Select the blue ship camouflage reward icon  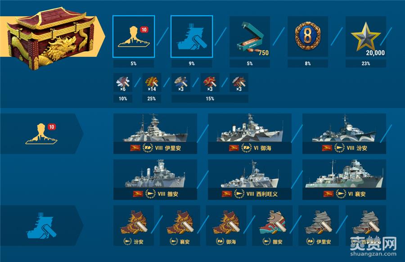pyautogui.click(x=192, y=36)
